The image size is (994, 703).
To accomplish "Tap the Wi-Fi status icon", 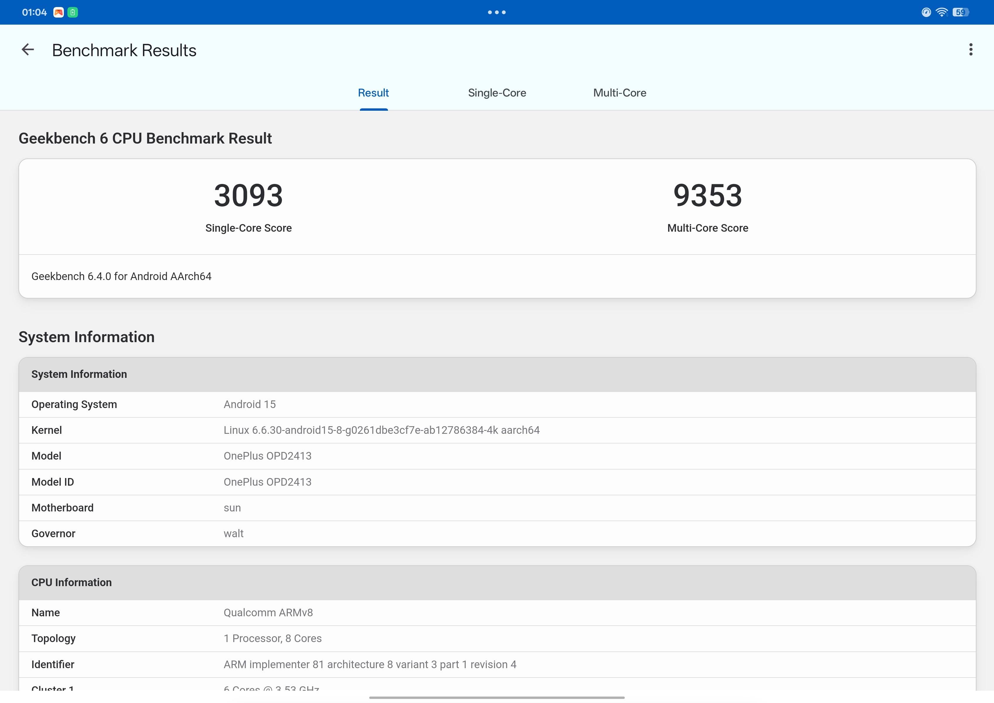I will coord(942,12).
